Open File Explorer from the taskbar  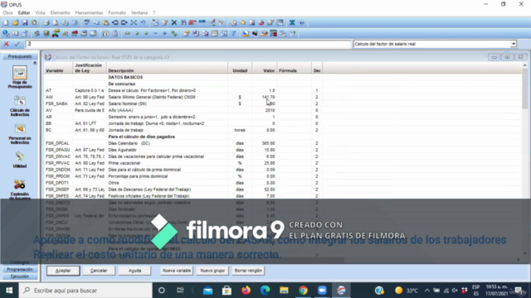[284, 291]
